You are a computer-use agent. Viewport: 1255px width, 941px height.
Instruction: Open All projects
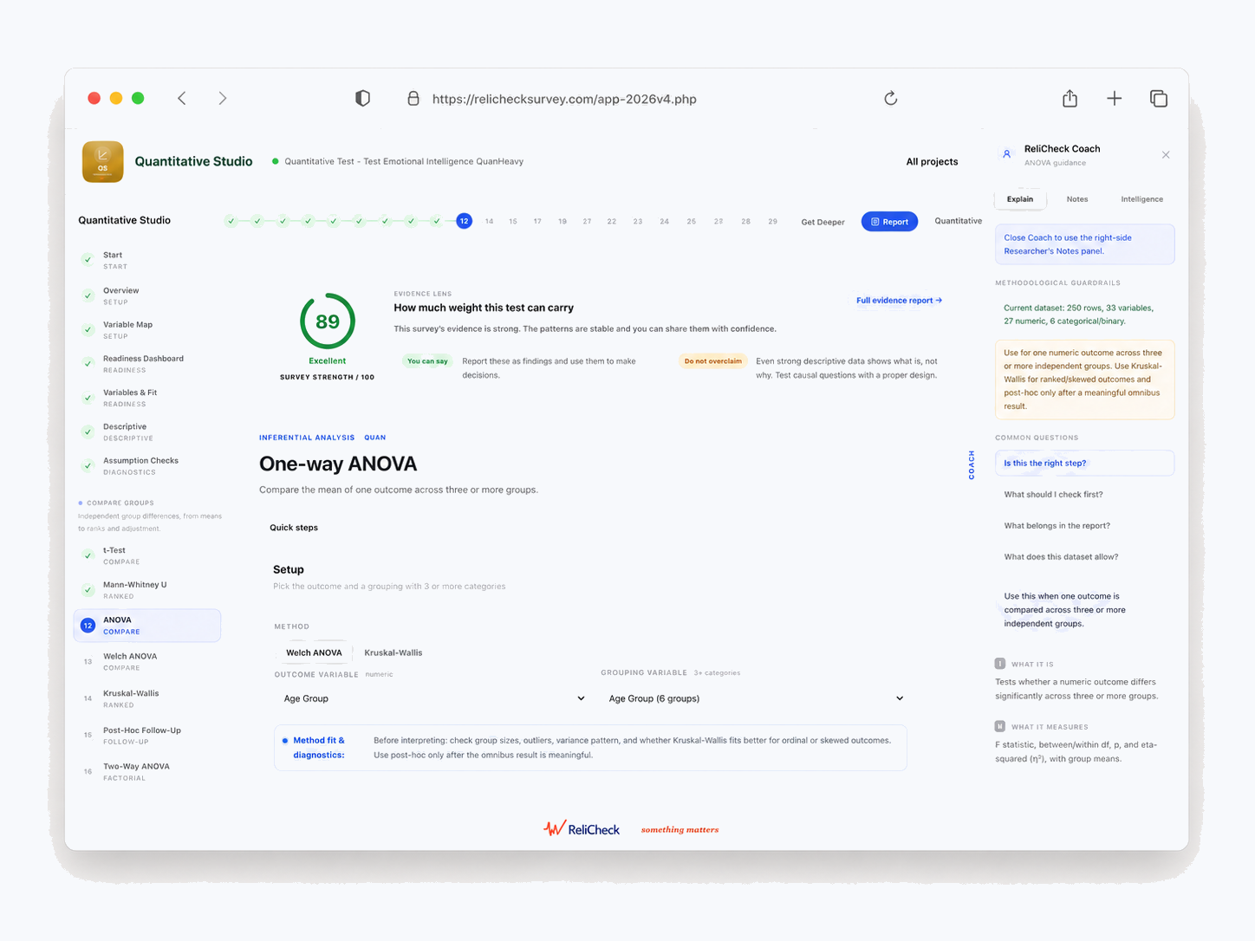[932, 162]
